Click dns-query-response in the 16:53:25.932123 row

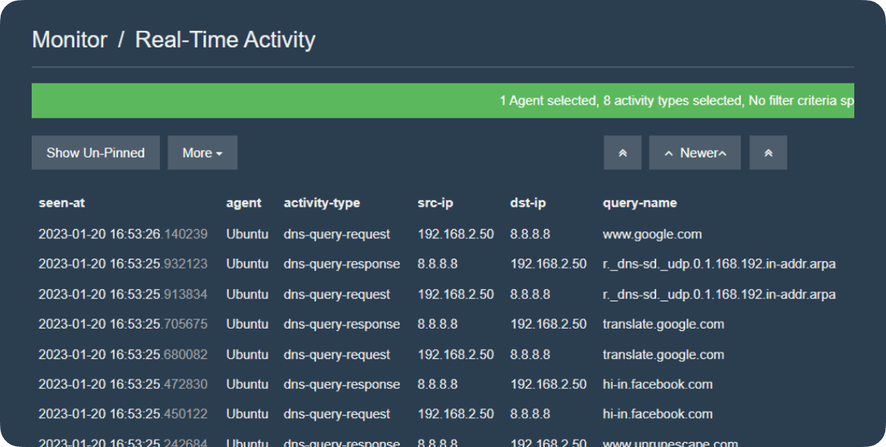click(342, 264)
